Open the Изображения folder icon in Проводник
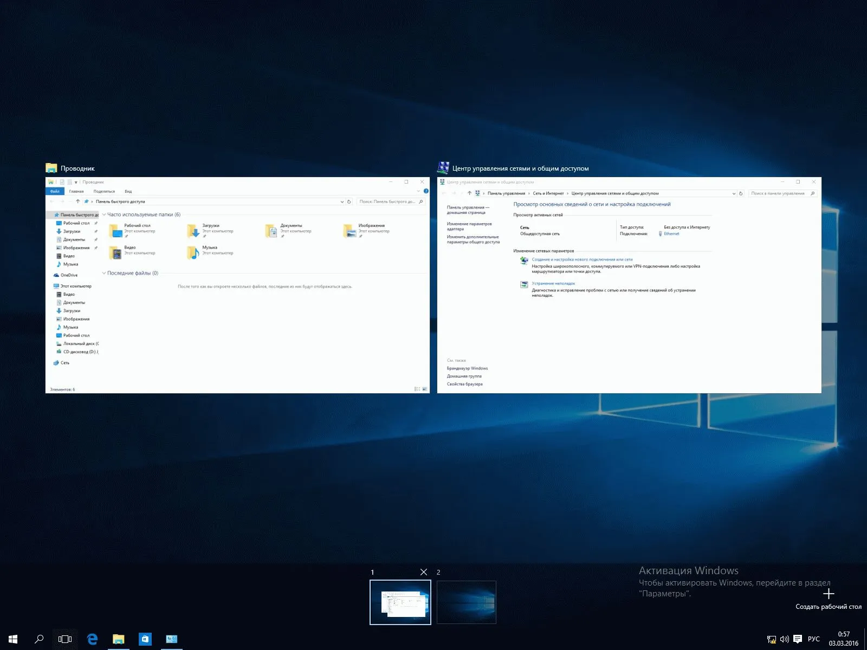This screenshot has height=650, width=867. pos(350,231)
